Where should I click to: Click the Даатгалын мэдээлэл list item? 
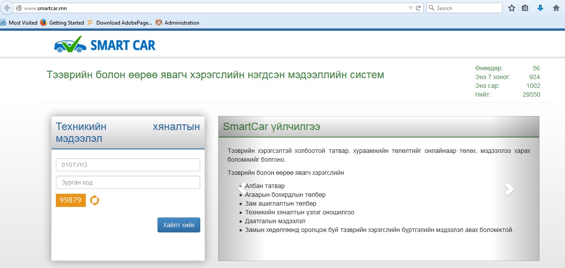[275, 221]
